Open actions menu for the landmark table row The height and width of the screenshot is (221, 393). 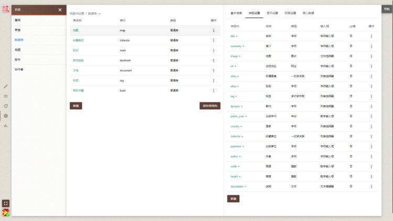pyautogui.click(x=214, y=60)
